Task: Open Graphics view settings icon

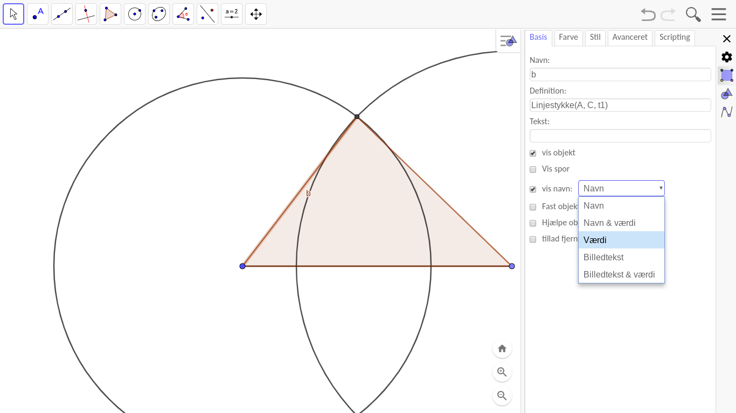Action: point(727,94)
